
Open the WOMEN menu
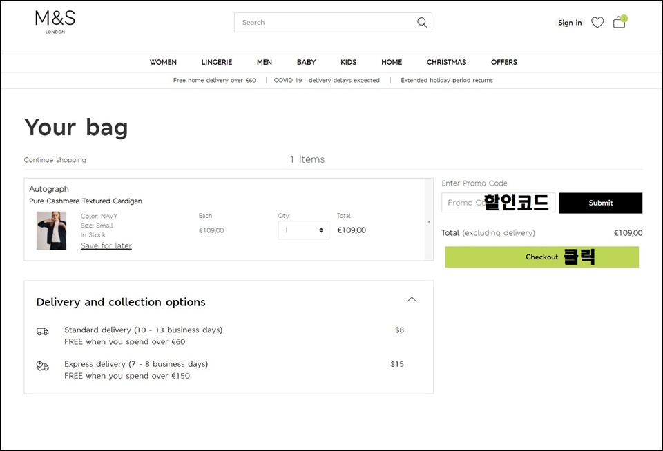[x=163, y=62]
